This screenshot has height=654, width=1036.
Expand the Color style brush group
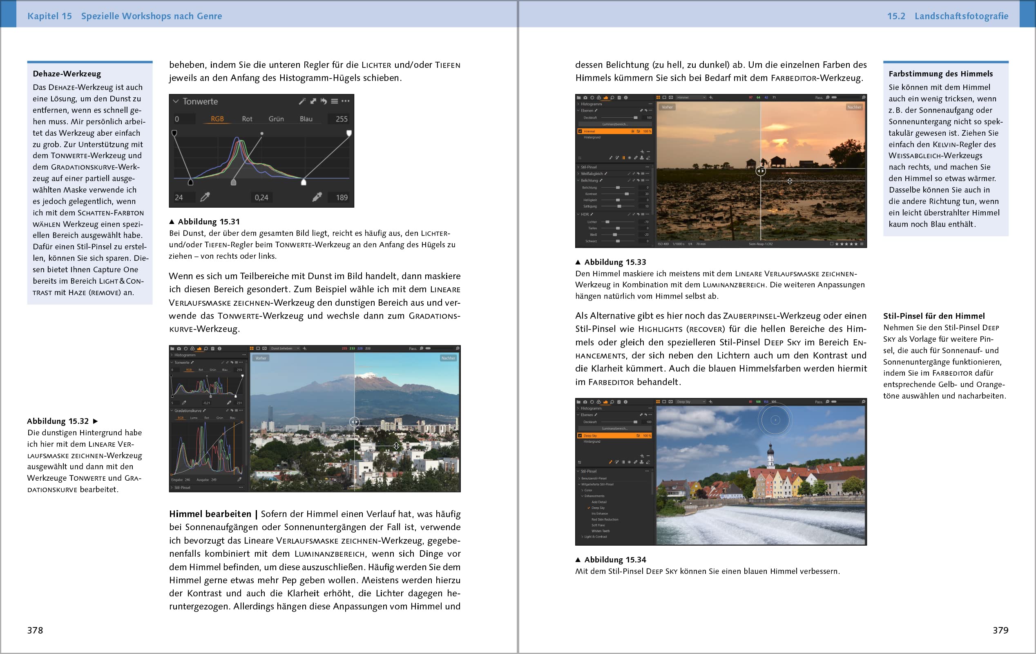pos(582,490)
